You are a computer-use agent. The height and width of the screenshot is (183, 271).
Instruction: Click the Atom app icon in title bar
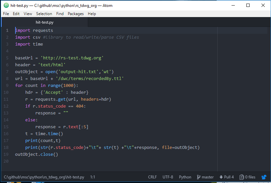(x=6, y=5)
